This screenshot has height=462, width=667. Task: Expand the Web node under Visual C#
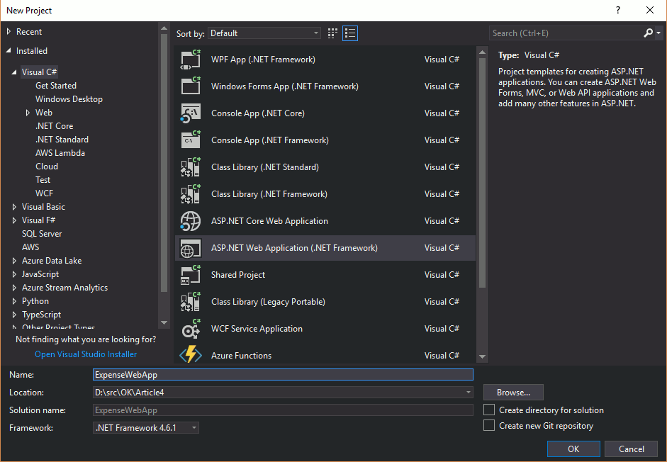28,113
